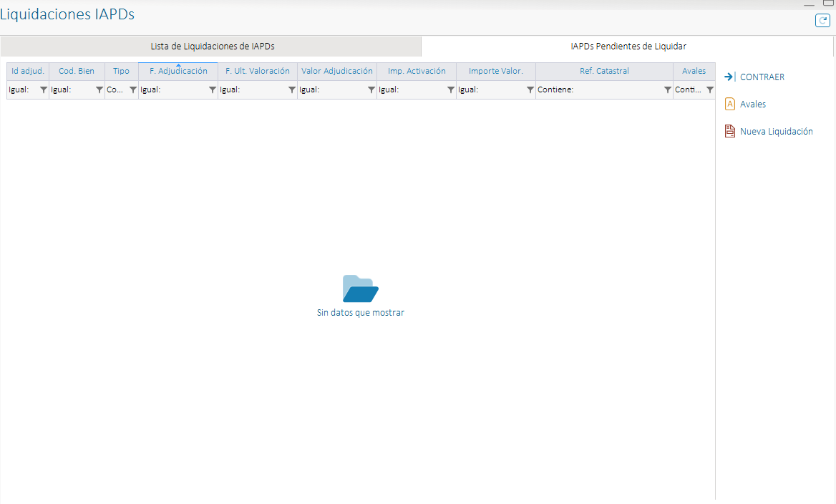The image size is (836, 504).
Task: Open filter funnel for F. Adjudicación column
Action: click(212, 90)
